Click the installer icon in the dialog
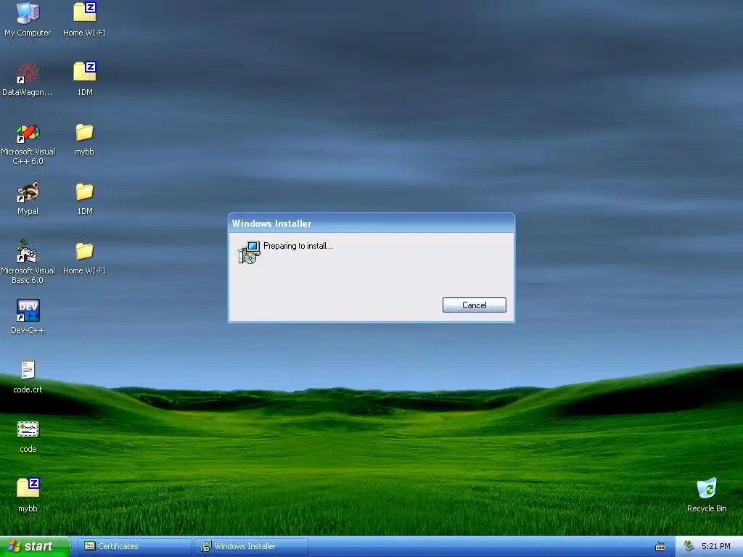The width and height of the screenshot is (743, 557). pyautogui.click(x=249, y=252)
